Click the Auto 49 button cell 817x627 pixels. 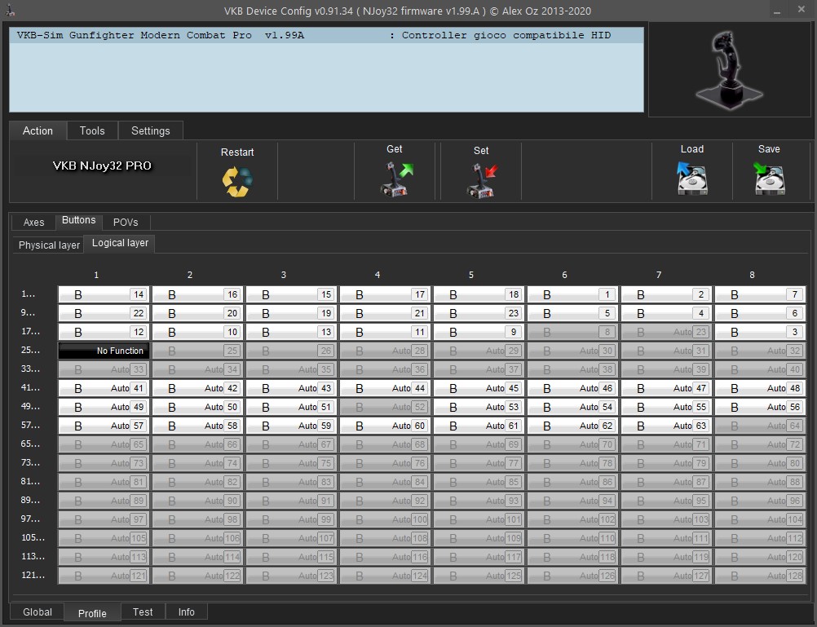[x=104, y=407]
